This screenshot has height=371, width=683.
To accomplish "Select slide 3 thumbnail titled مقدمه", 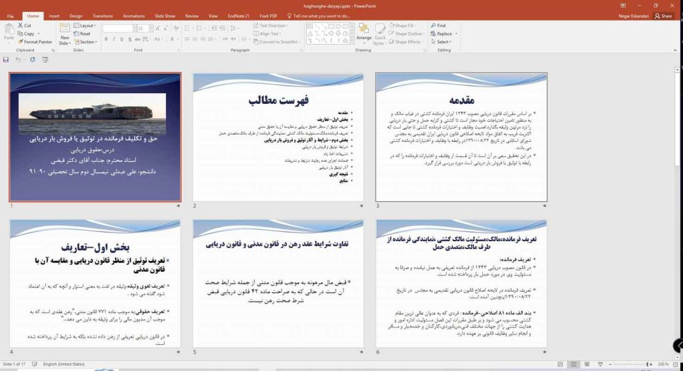I will 462,137.
